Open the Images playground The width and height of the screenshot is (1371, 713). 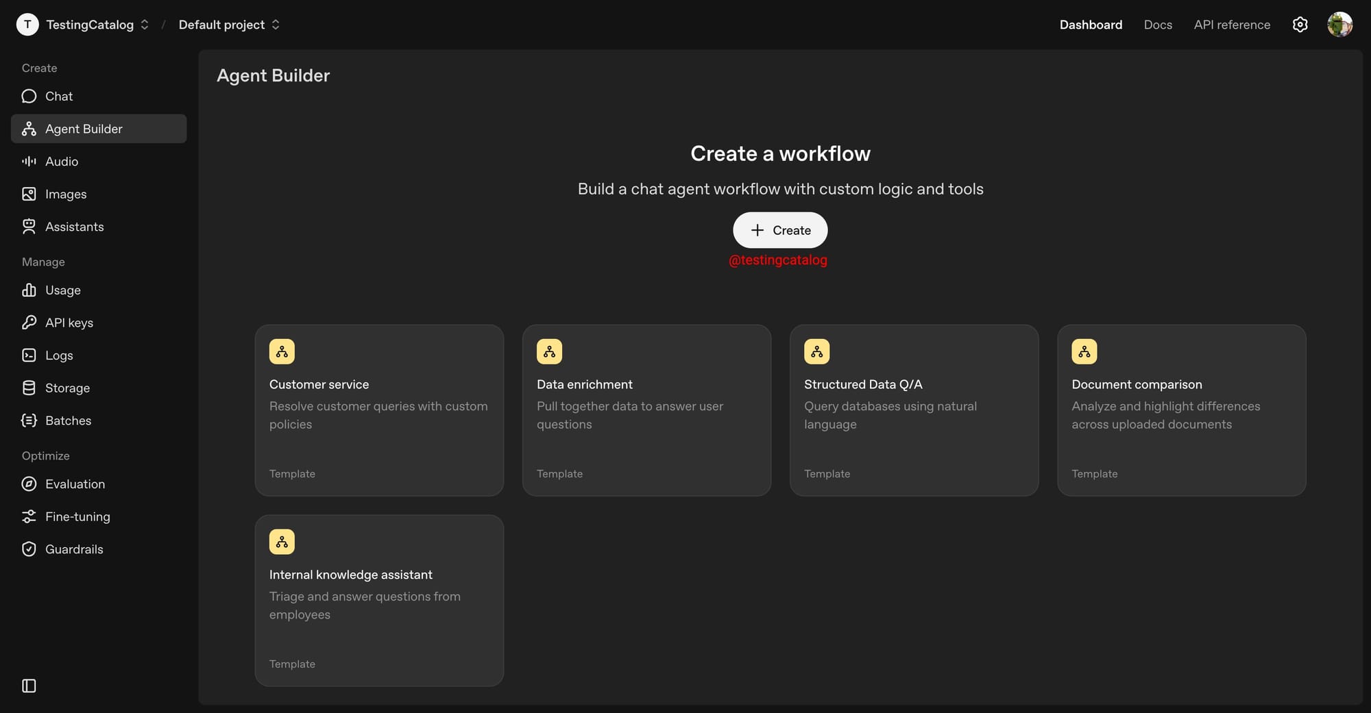click(65, 194)
